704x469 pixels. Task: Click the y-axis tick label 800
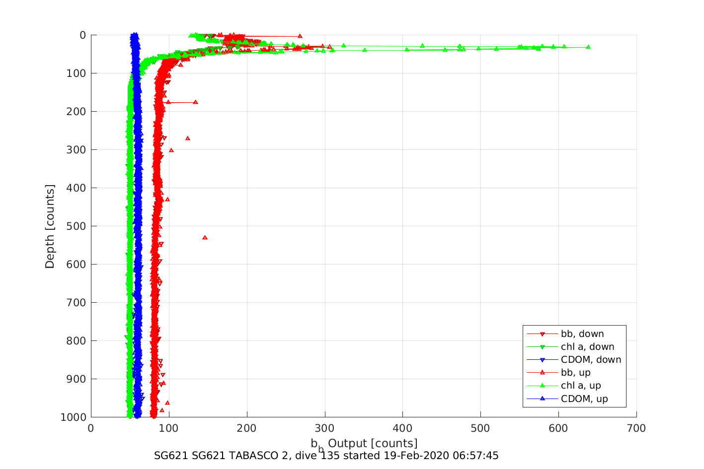77,341
